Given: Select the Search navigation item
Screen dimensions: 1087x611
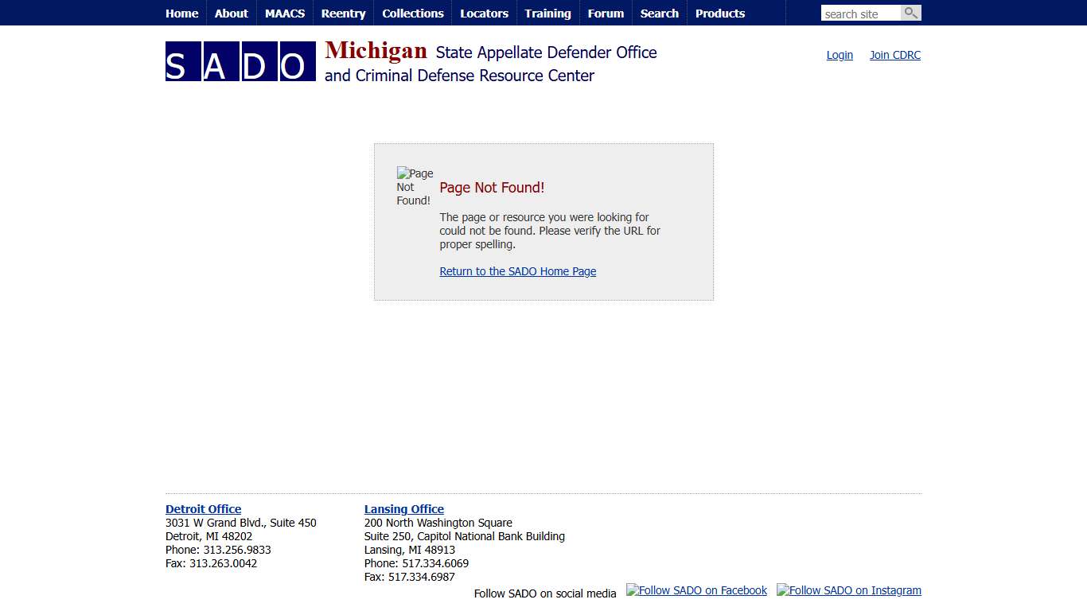Looking at the screenshot, I should click(x=659, y=13).
